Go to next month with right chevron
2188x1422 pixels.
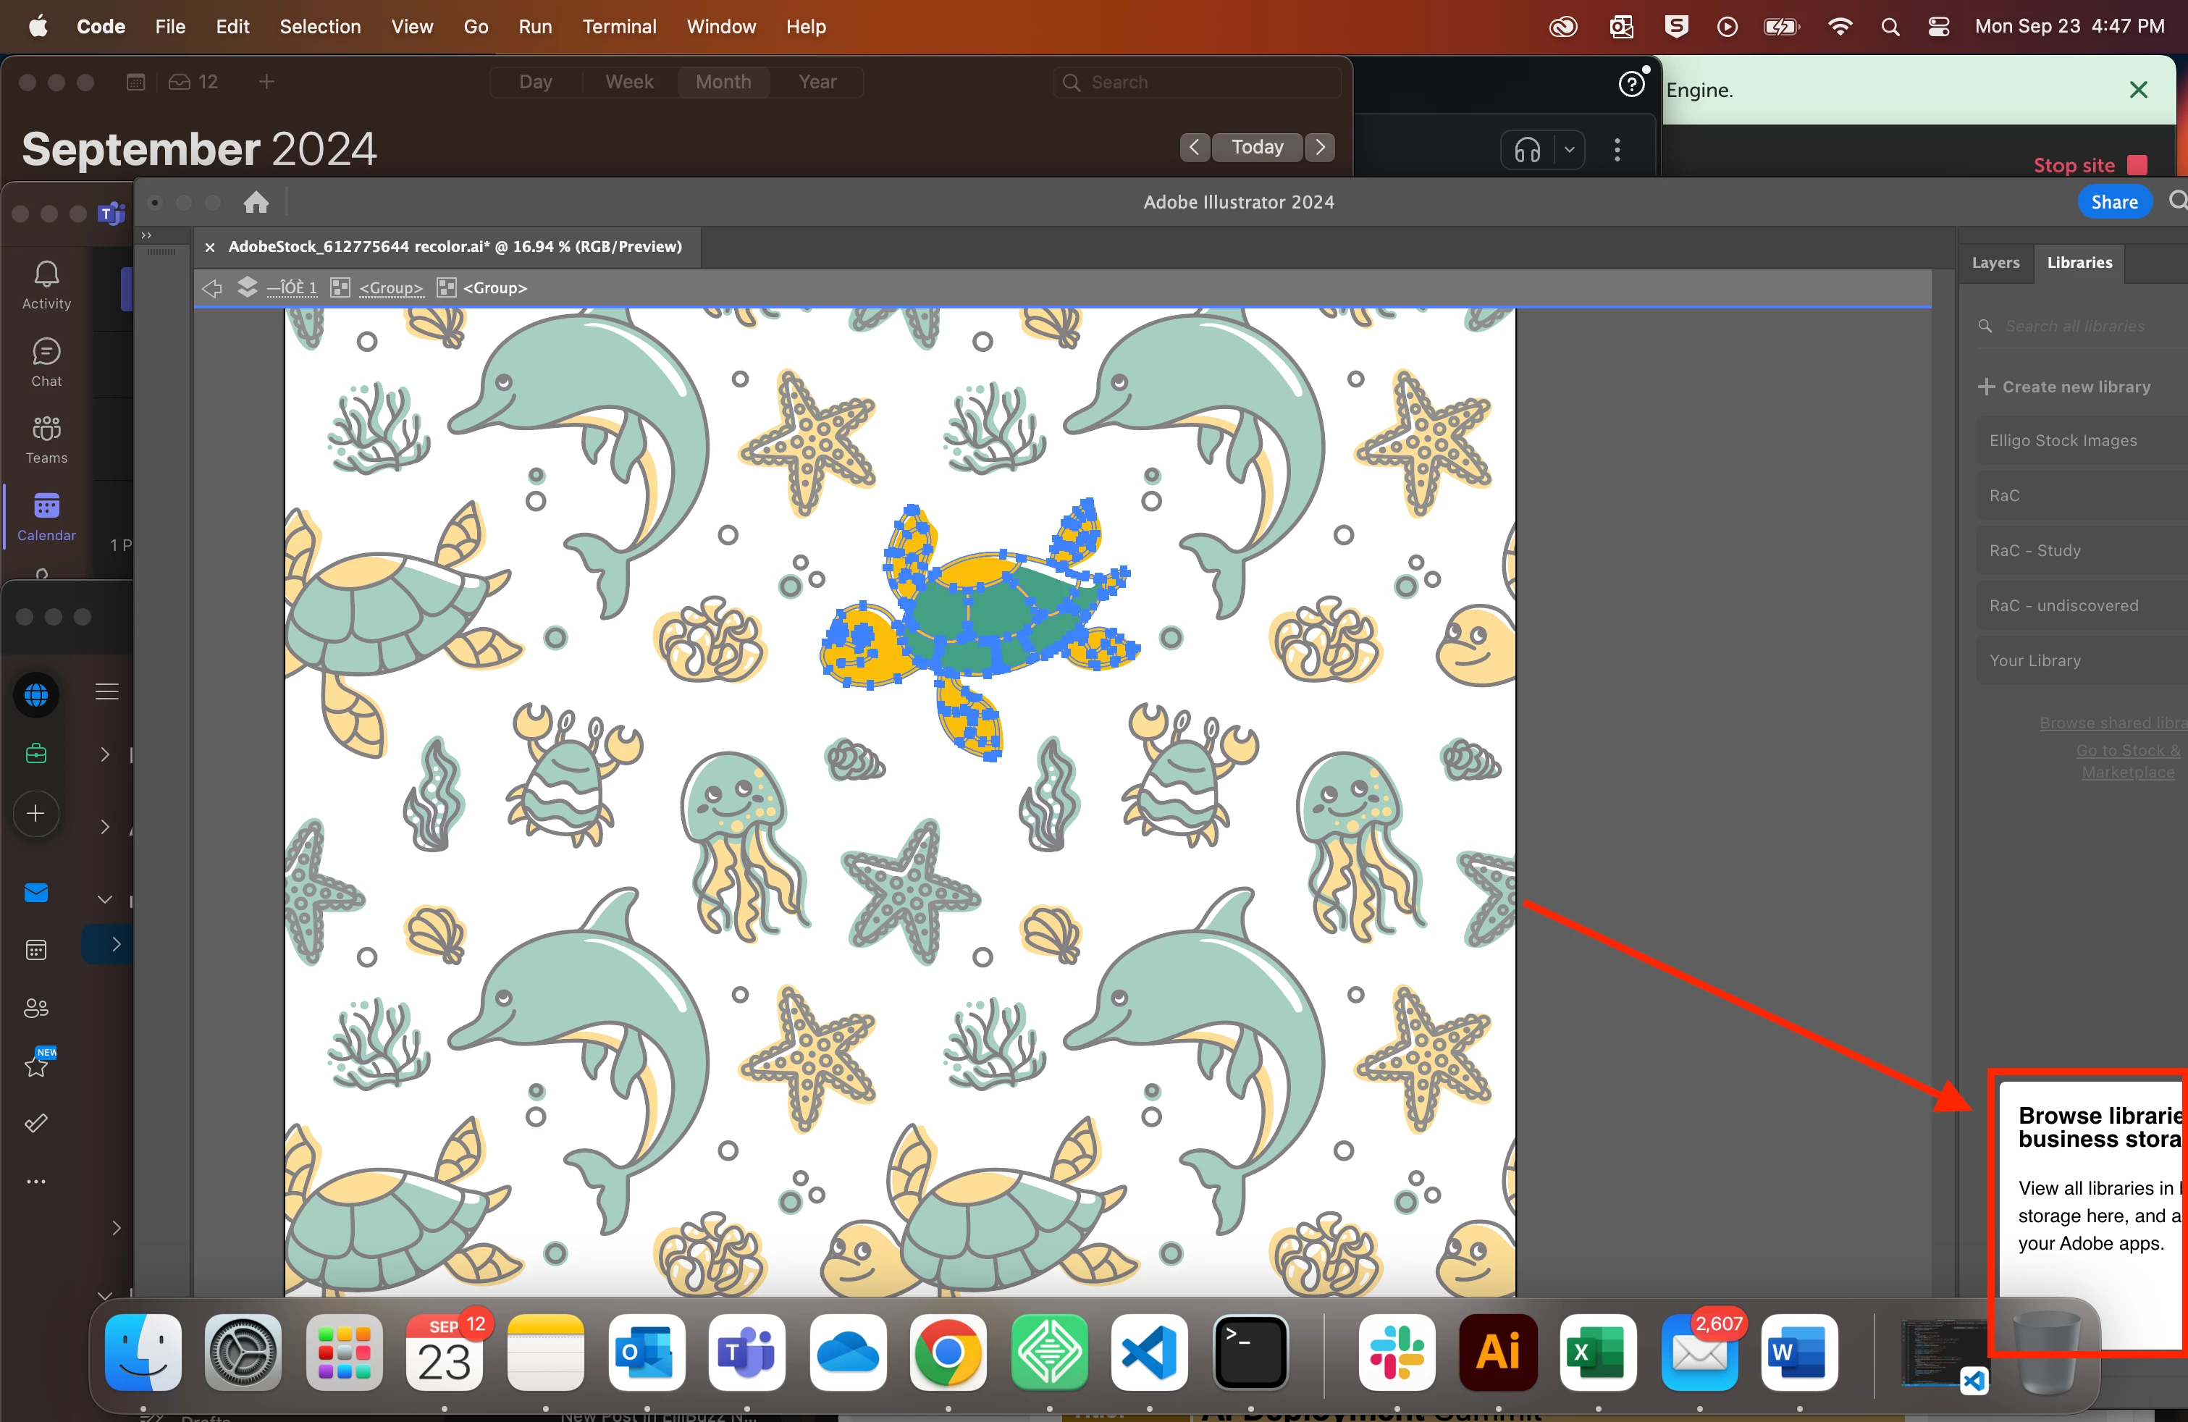pos(1320,147)
